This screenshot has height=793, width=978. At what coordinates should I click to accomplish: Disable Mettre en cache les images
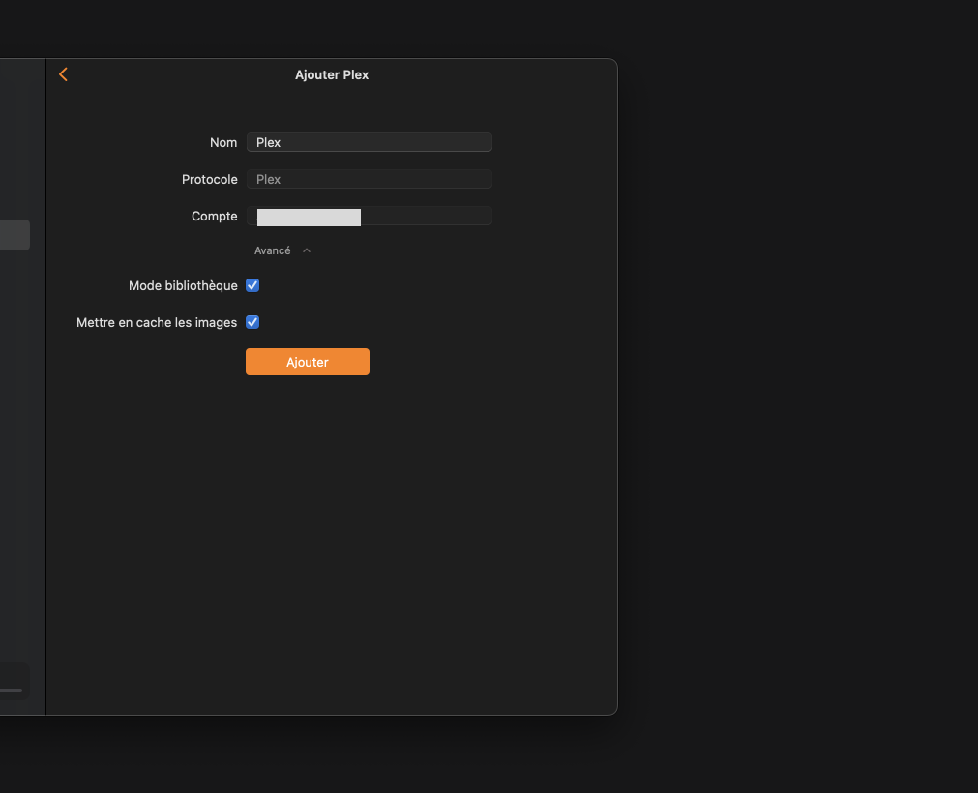coord(252,322)
